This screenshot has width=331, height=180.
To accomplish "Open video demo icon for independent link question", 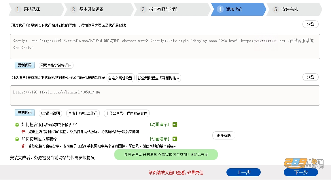I will point(175,139).
